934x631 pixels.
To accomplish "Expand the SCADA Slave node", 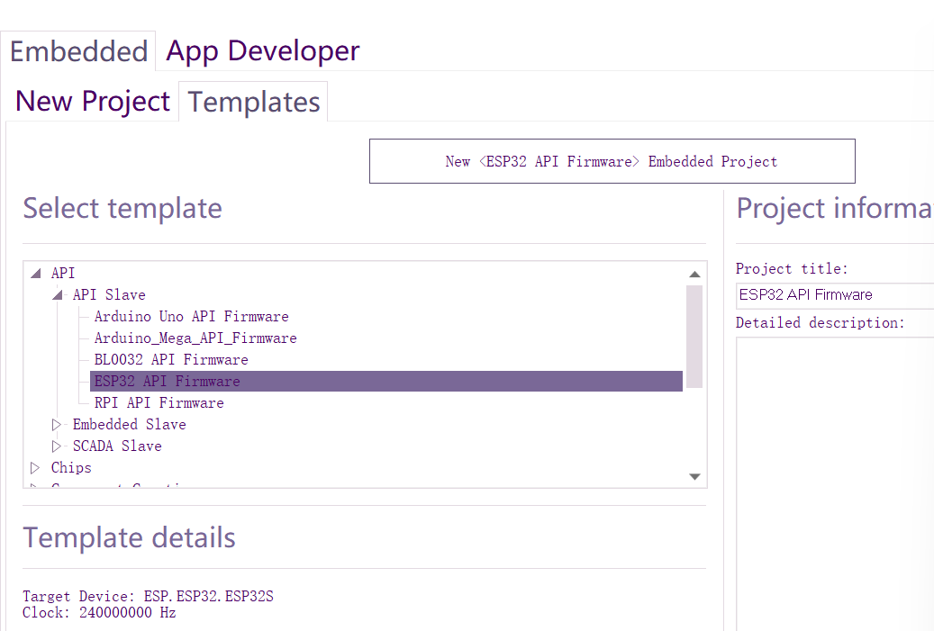I will [x=57, y=446].
